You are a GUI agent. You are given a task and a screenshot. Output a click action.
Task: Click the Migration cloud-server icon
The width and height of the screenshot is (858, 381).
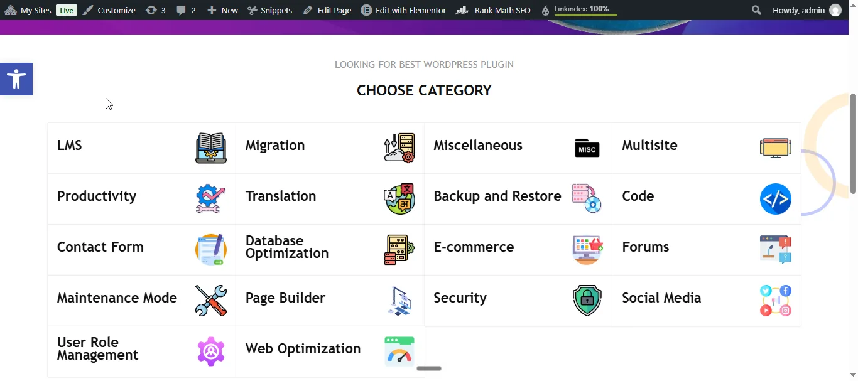click(x=399, y=148)
